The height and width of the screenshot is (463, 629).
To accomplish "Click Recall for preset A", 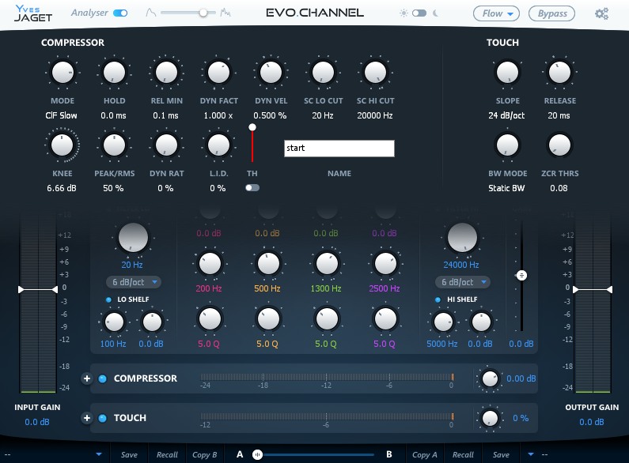I will coord(167,454).
